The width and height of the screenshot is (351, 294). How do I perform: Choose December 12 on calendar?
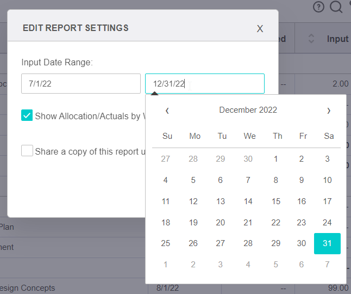(193, 201)
